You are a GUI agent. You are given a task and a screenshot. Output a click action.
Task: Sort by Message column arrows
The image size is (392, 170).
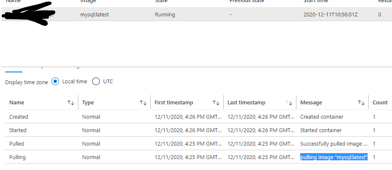coord(361,103)
